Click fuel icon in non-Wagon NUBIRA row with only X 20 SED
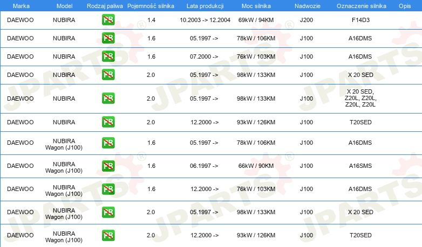422x247 pixels. click(x=108, y=74)
